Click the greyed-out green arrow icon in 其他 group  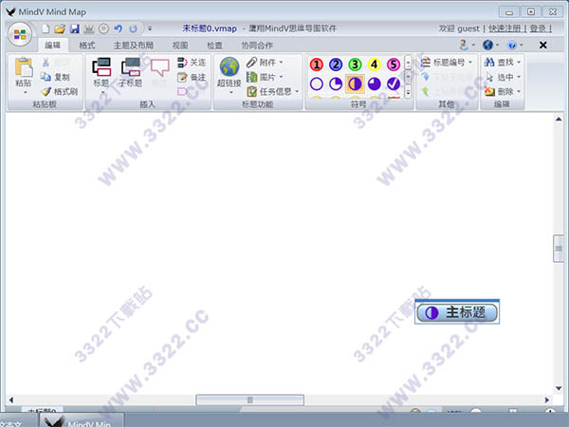[x=426, y=91]
